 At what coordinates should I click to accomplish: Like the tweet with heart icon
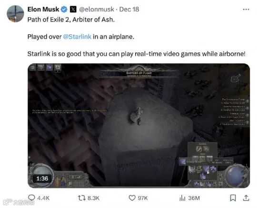pos(132,198)
